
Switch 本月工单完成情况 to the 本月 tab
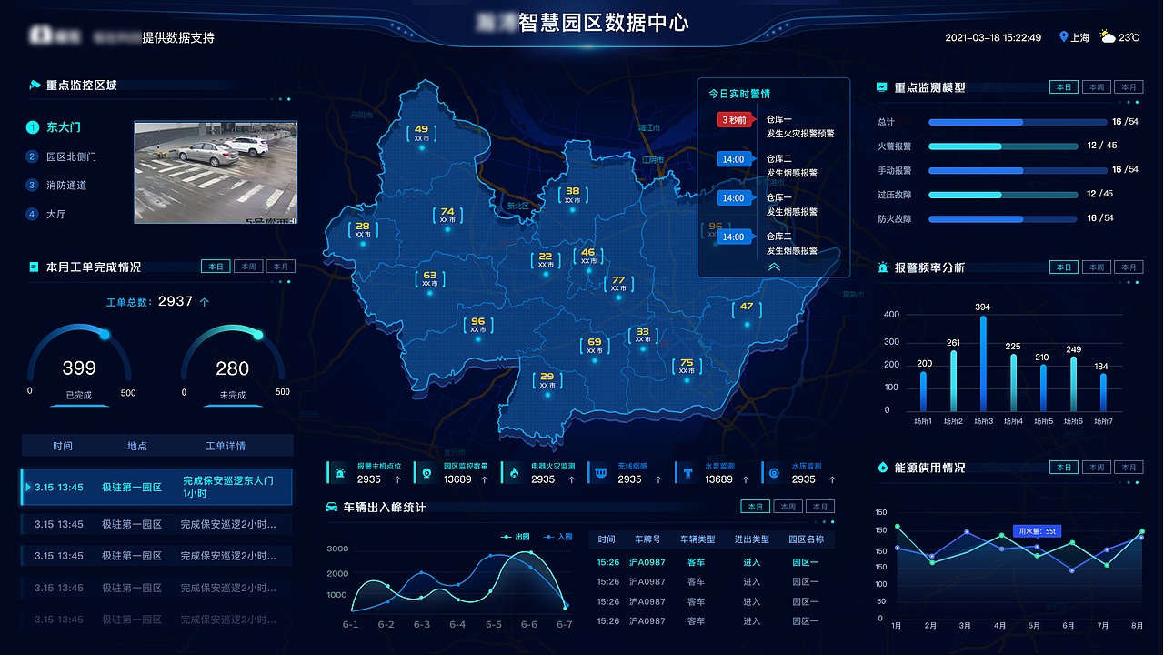pyautogui.click(x=280, y=267)
